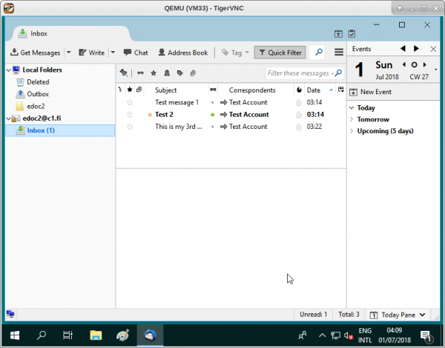Screen dimensions: 445x348
Task: Click the Get Messages button
Action: tap(35, 53)
